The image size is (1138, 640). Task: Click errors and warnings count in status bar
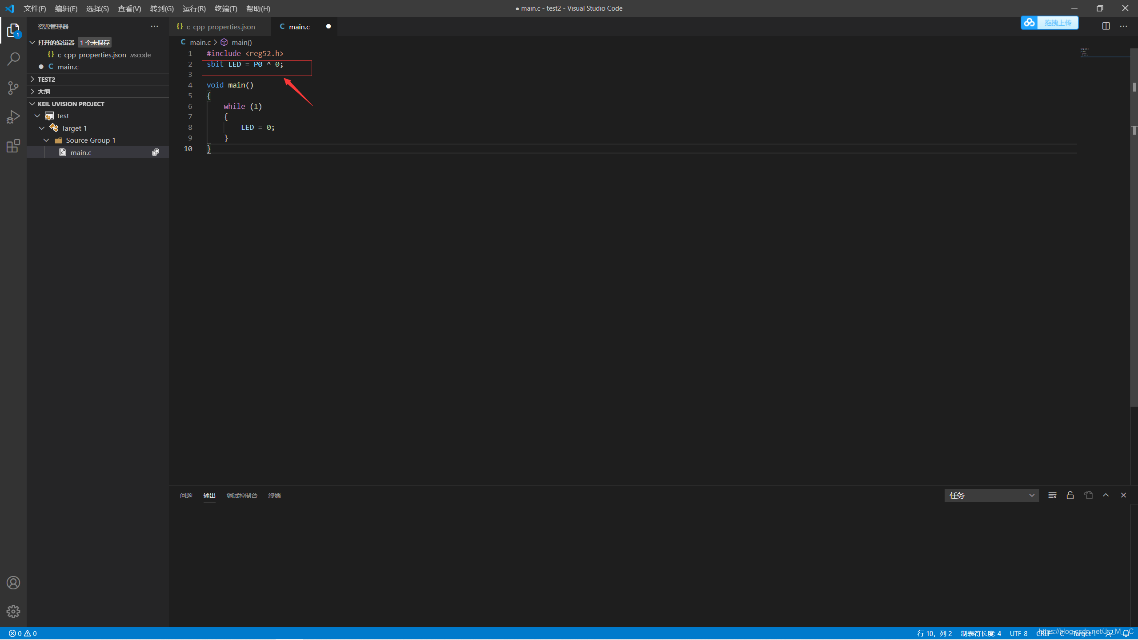pyautogui.click(x=23, y=633)
